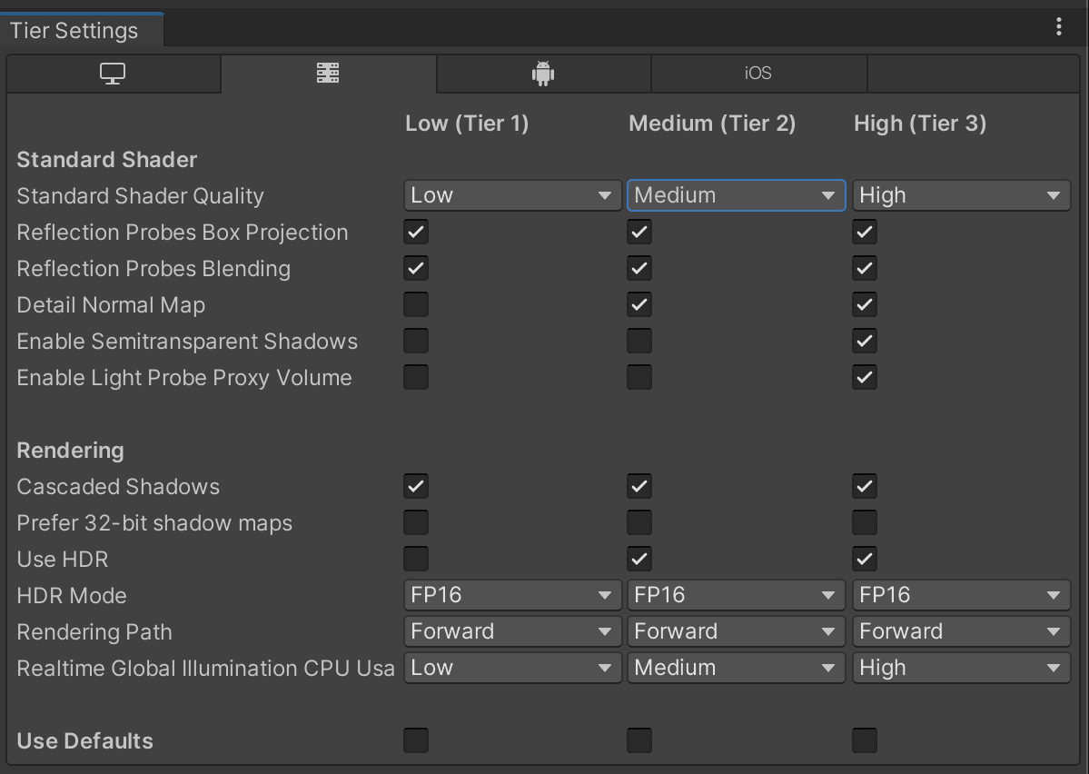This screenshot has height=774, width=1089.
Task: Open Rendering Path dropdown for High tier
Action: [x=961, y=631]
